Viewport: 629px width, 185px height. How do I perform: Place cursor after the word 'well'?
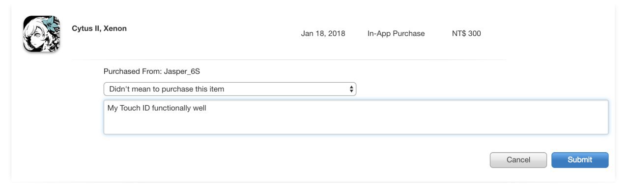207,108
